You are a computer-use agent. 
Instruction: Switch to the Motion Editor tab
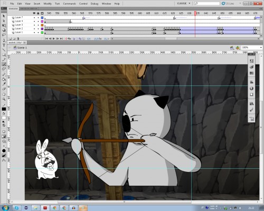(x=29, y=8)
